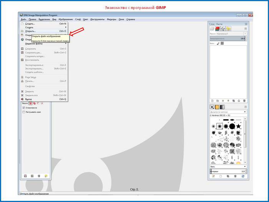This screenshot has width=269, height=202.
Task: Increase brush spacing with stepper arrow
Action: tap(246, 170)
